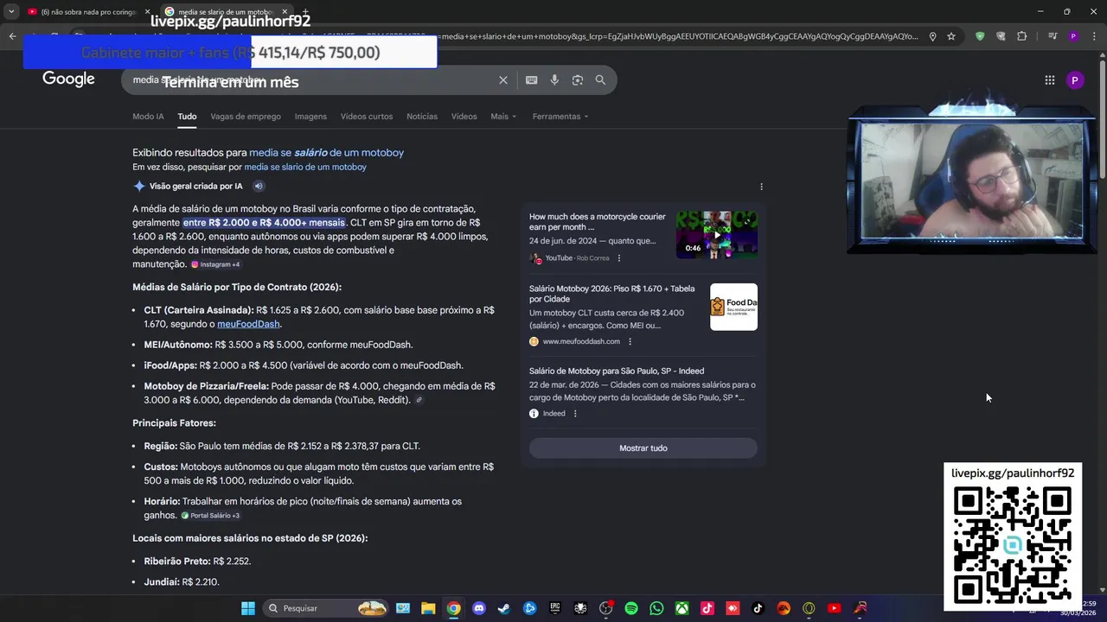Open options for the Indeed source
The height and width of the screenshot is (622, 1107).
pos(575,414)
